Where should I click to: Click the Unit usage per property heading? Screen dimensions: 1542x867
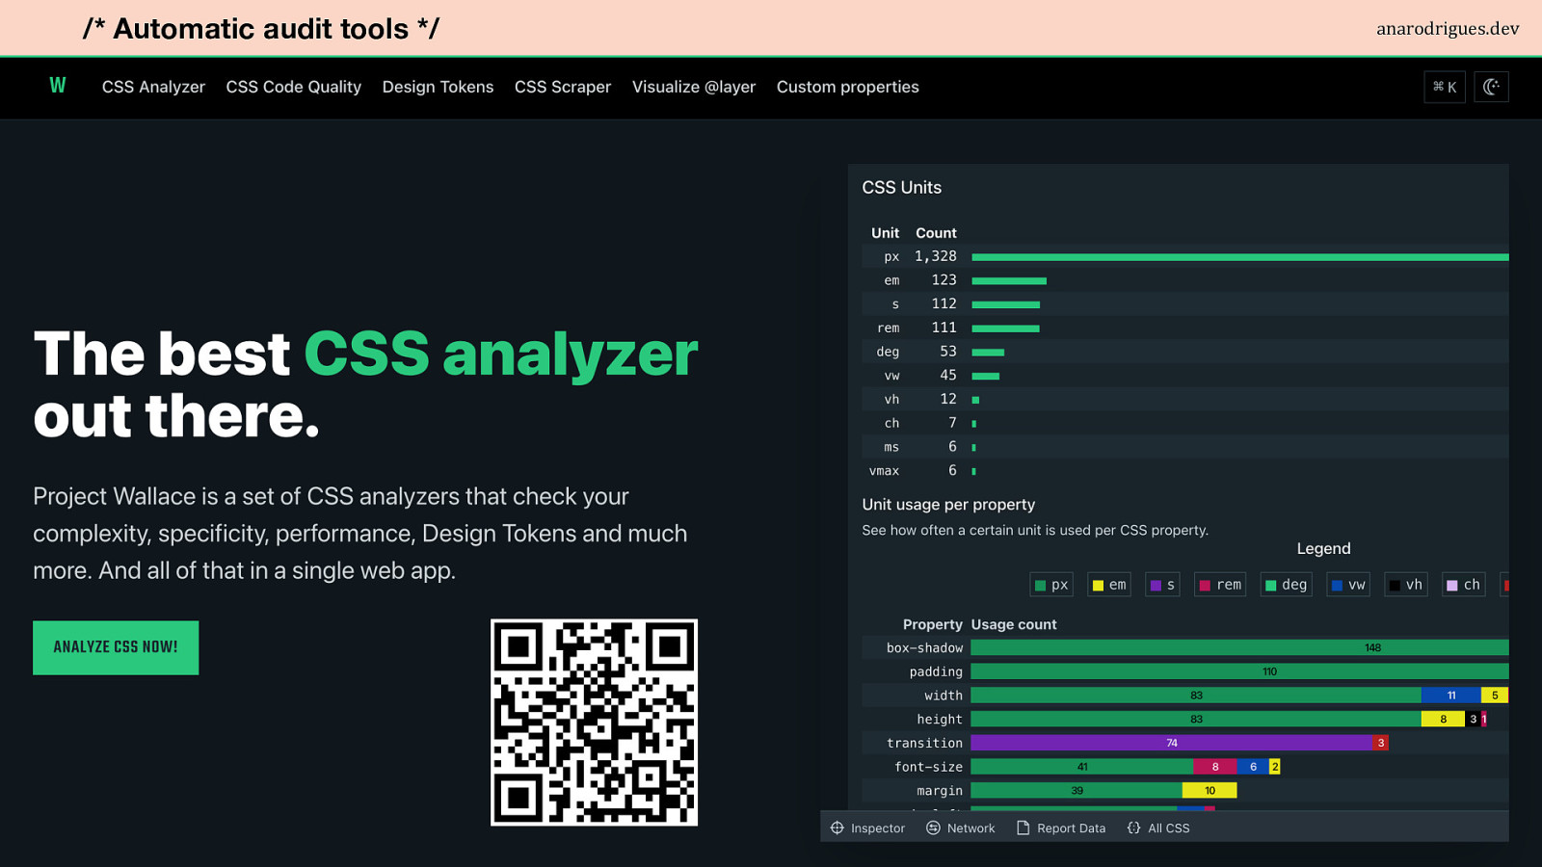coord(948,505)
